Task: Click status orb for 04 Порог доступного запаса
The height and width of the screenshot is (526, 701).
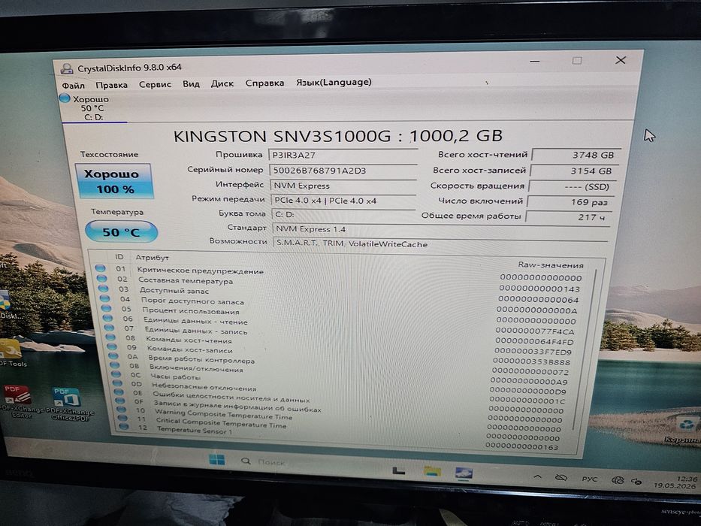Action: [x=104, y=298]
